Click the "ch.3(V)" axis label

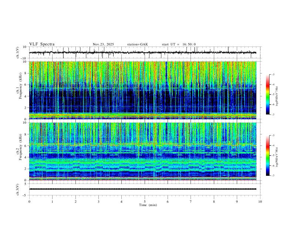(18, 189)
